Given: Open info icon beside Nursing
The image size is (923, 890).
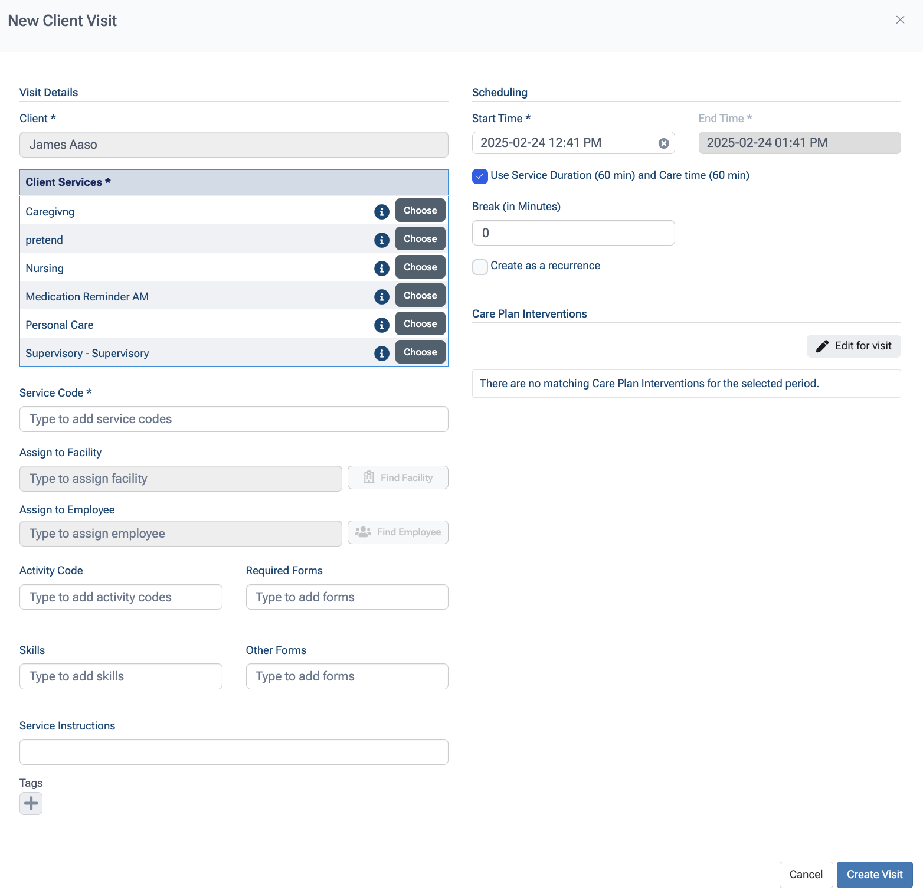Looking at the screenshot, I should pos(381,269).
